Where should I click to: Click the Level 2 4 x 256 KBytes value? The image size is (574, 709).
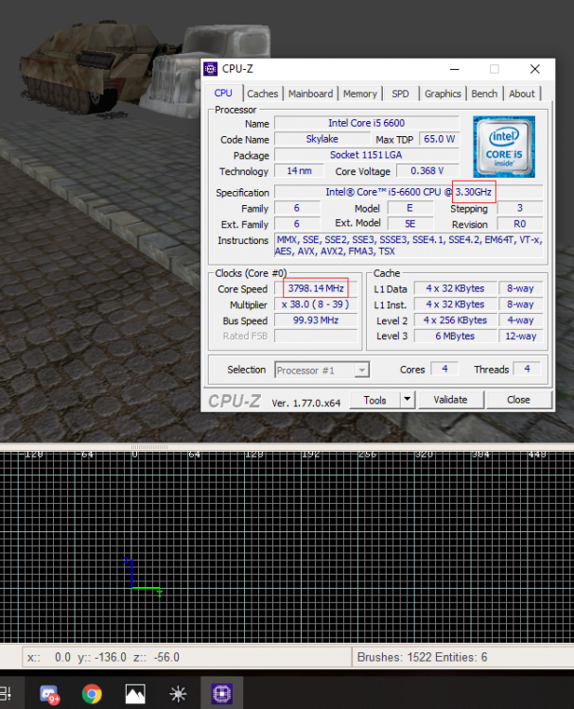pyautogui.click(x=455, y=320)
